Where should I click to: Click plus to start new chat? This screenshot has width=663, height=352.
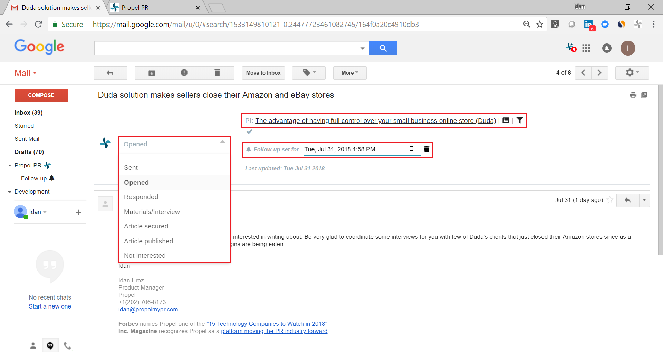[78, 213]
